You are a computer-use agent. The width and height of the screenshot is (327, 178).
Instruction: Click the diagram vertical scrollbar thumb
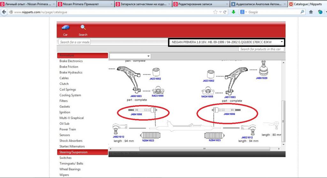pyautogui.click(x=283, y=122)
